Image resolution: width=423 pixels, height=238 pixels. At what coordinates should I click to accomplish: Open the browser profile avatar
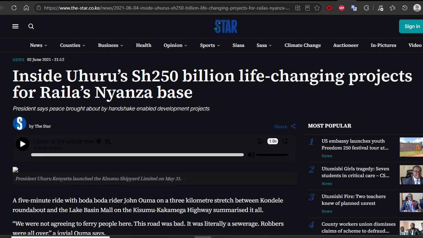point(417,8)
